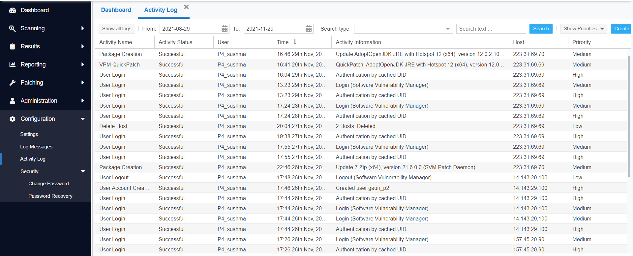
Task: Open Log Messages from sidebar
Action: click(x=36, y=147)
